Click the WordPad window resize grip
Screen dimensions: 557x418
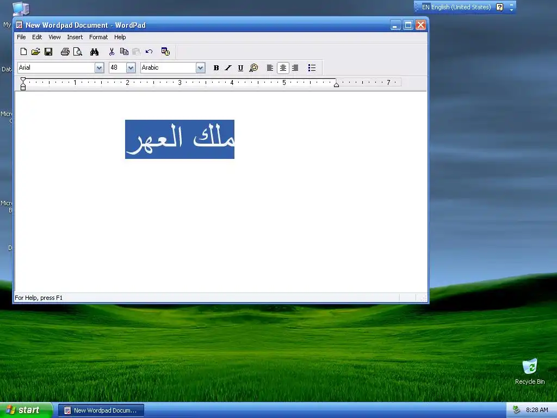tap(424, 298)
